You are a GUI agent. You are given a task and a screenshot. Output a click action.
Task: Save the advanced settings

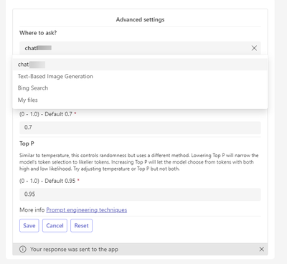[29, 225]
